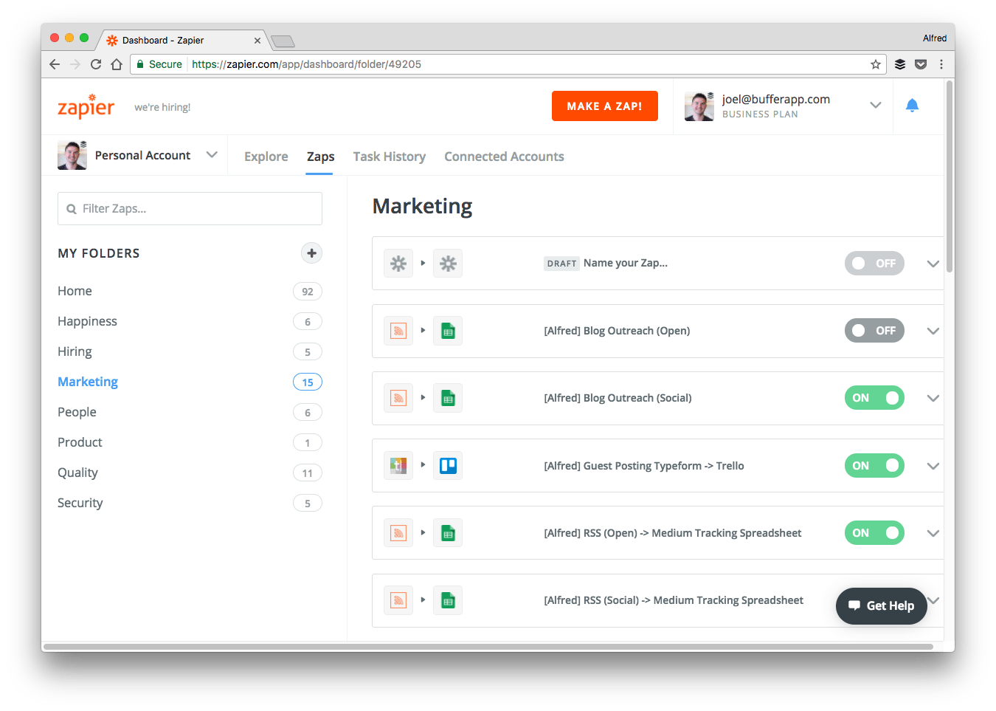Click the Google Sheets icon of Blog Outreach (Open)
996x711 pixels.
448,331
